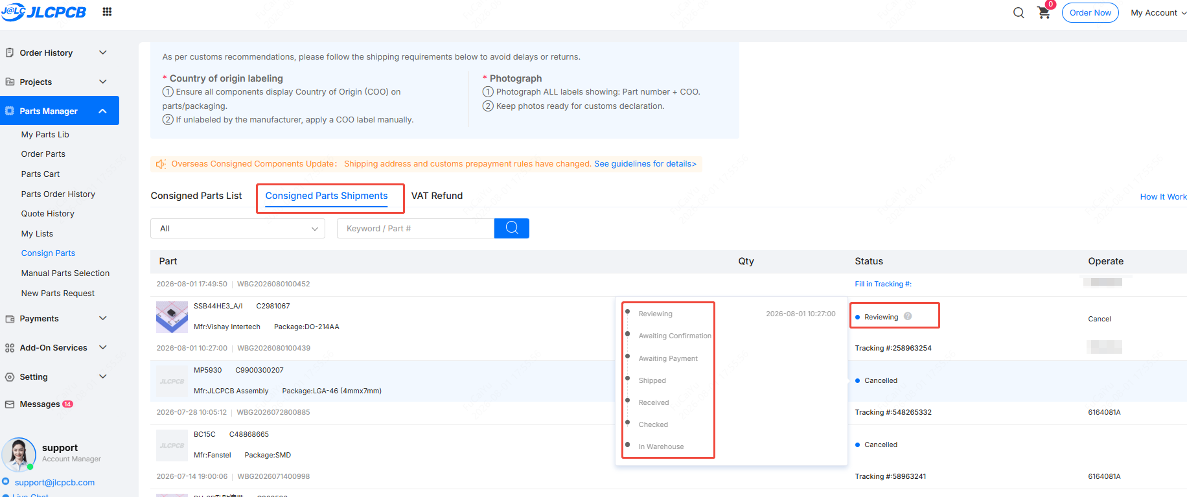Viewport: 1187px width, 497px height.
Task: Open MP5930 part thumbnail
Action: 172,381
